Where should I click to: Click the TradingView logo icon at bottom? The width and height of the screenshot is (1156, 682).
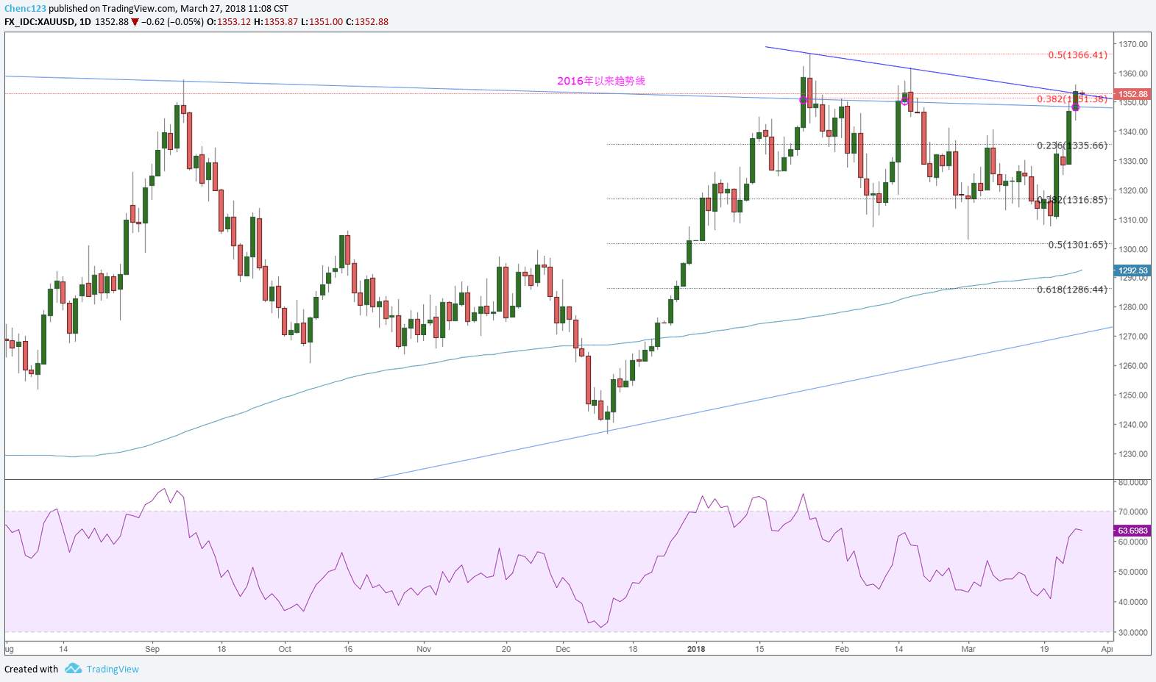(73, 669)
